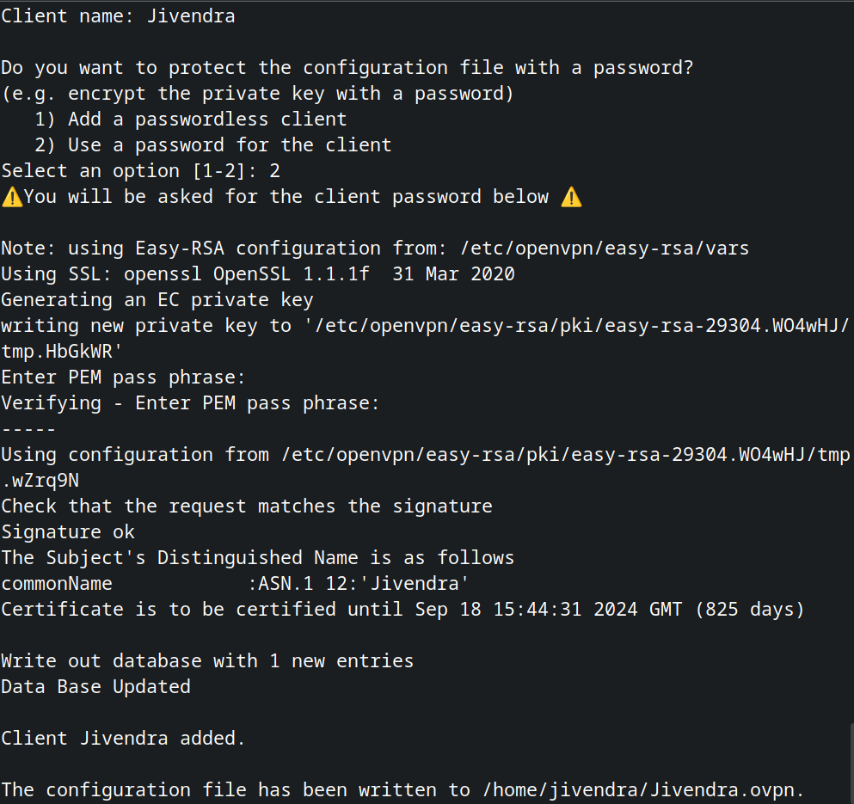Click the "Signature ok" line

pos(68,532)
